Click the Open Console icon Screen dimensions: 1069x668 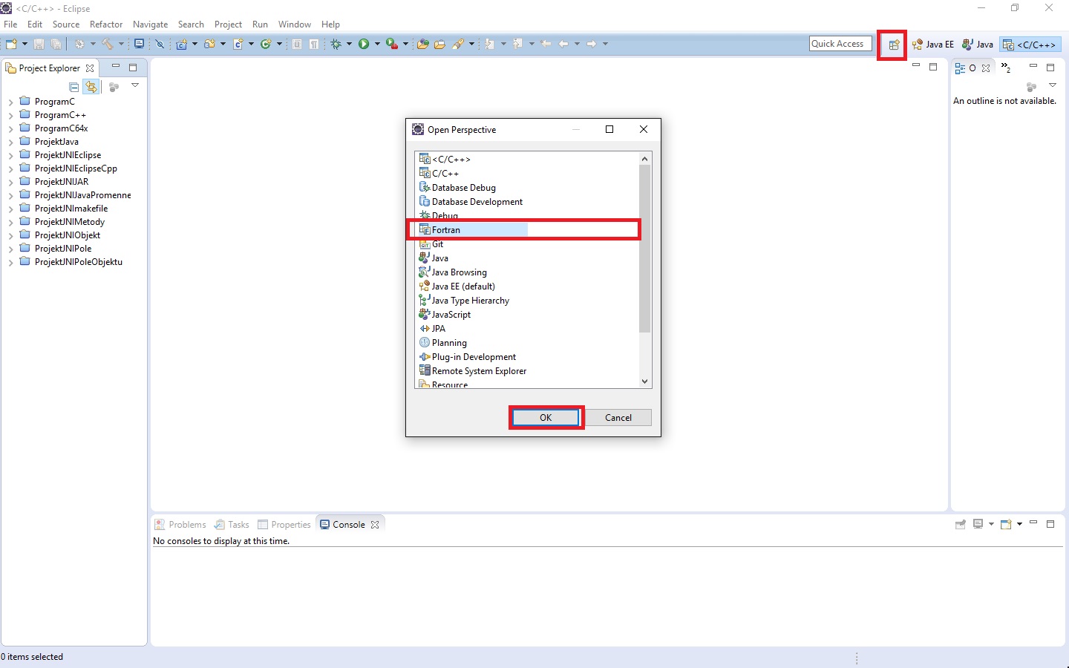(x=1007, y=524)
